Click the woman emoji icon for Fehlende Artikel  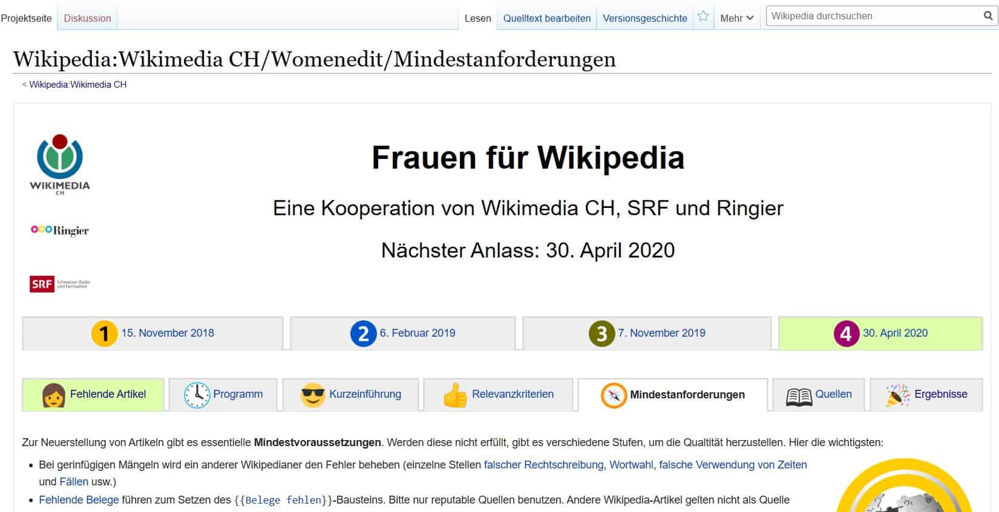pyautogui.click(x=54, y=395)
